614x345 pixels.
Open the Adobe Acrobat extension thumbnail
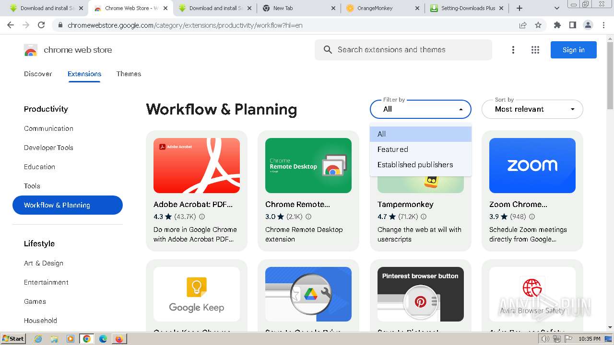coord(197,166)
